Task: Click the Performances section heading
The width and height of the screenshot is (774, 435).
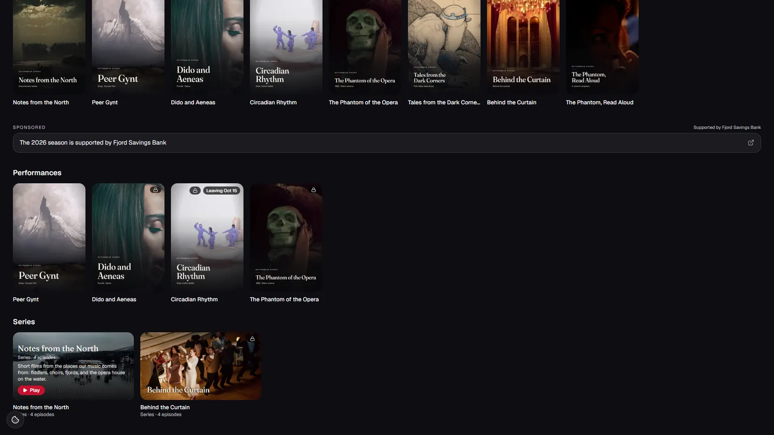Action: [x=37, y=173]
